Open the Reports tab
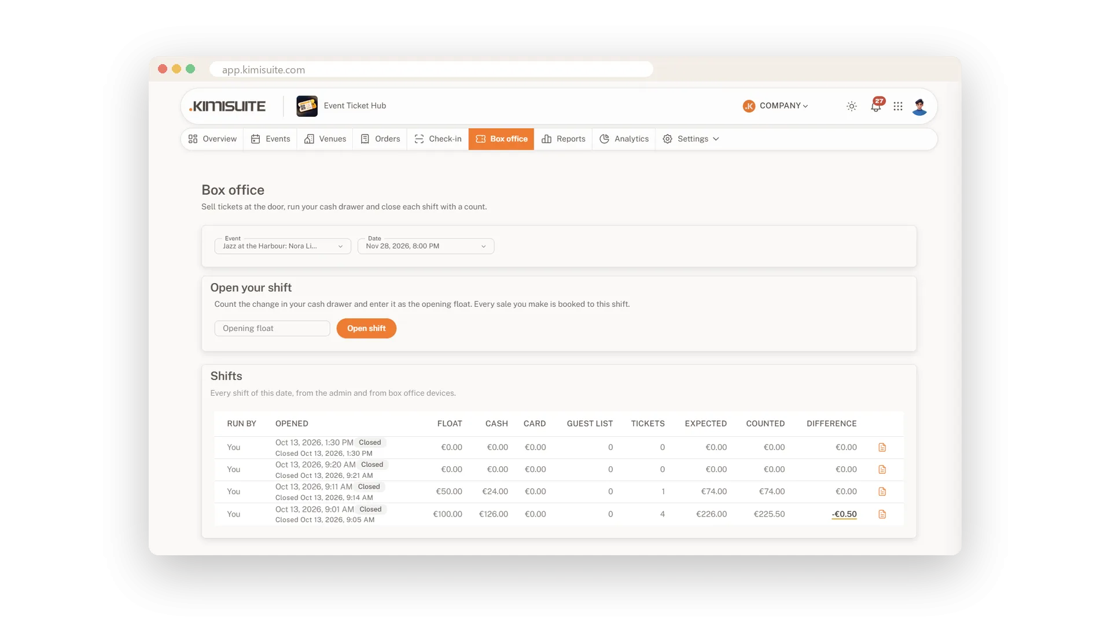The height and width of the screenshot is (624, 1111). [564, 139]
